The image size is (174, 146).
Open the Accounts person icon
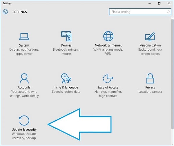coord(24,78)
